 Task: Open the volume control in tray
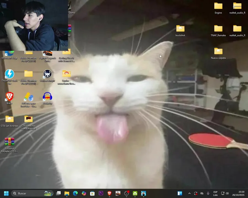pos(227,193)
